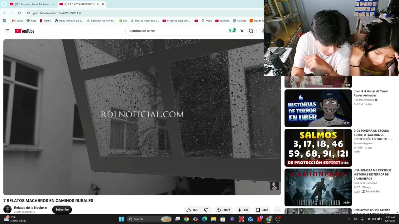Run the search with the magnifier button
This screenshot has width=399, height=224.
[251, 31]
